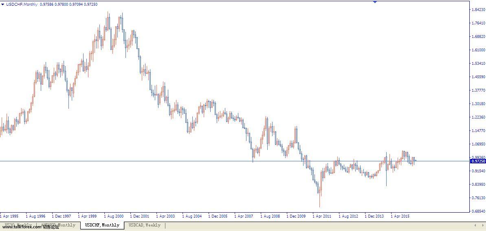Click the 1.45590 price axis label

[x=478, y=77]
